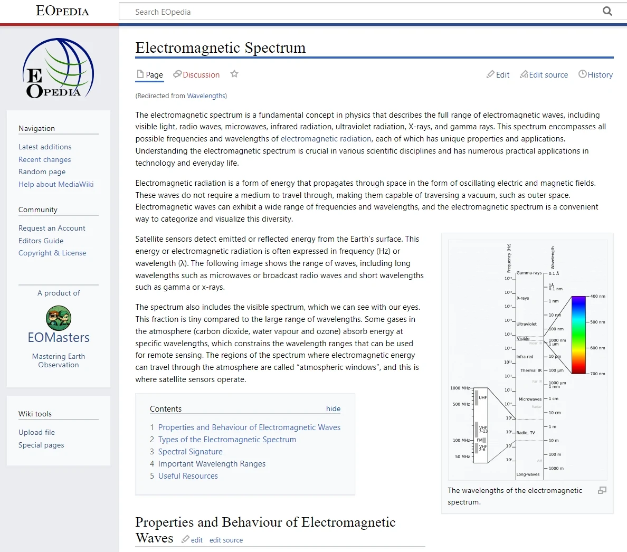Jump to Types of the Electromagnetic Spectrum

227,440
